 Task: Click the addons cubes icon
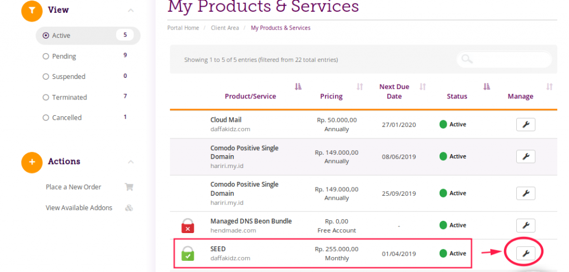pos(129,207)
